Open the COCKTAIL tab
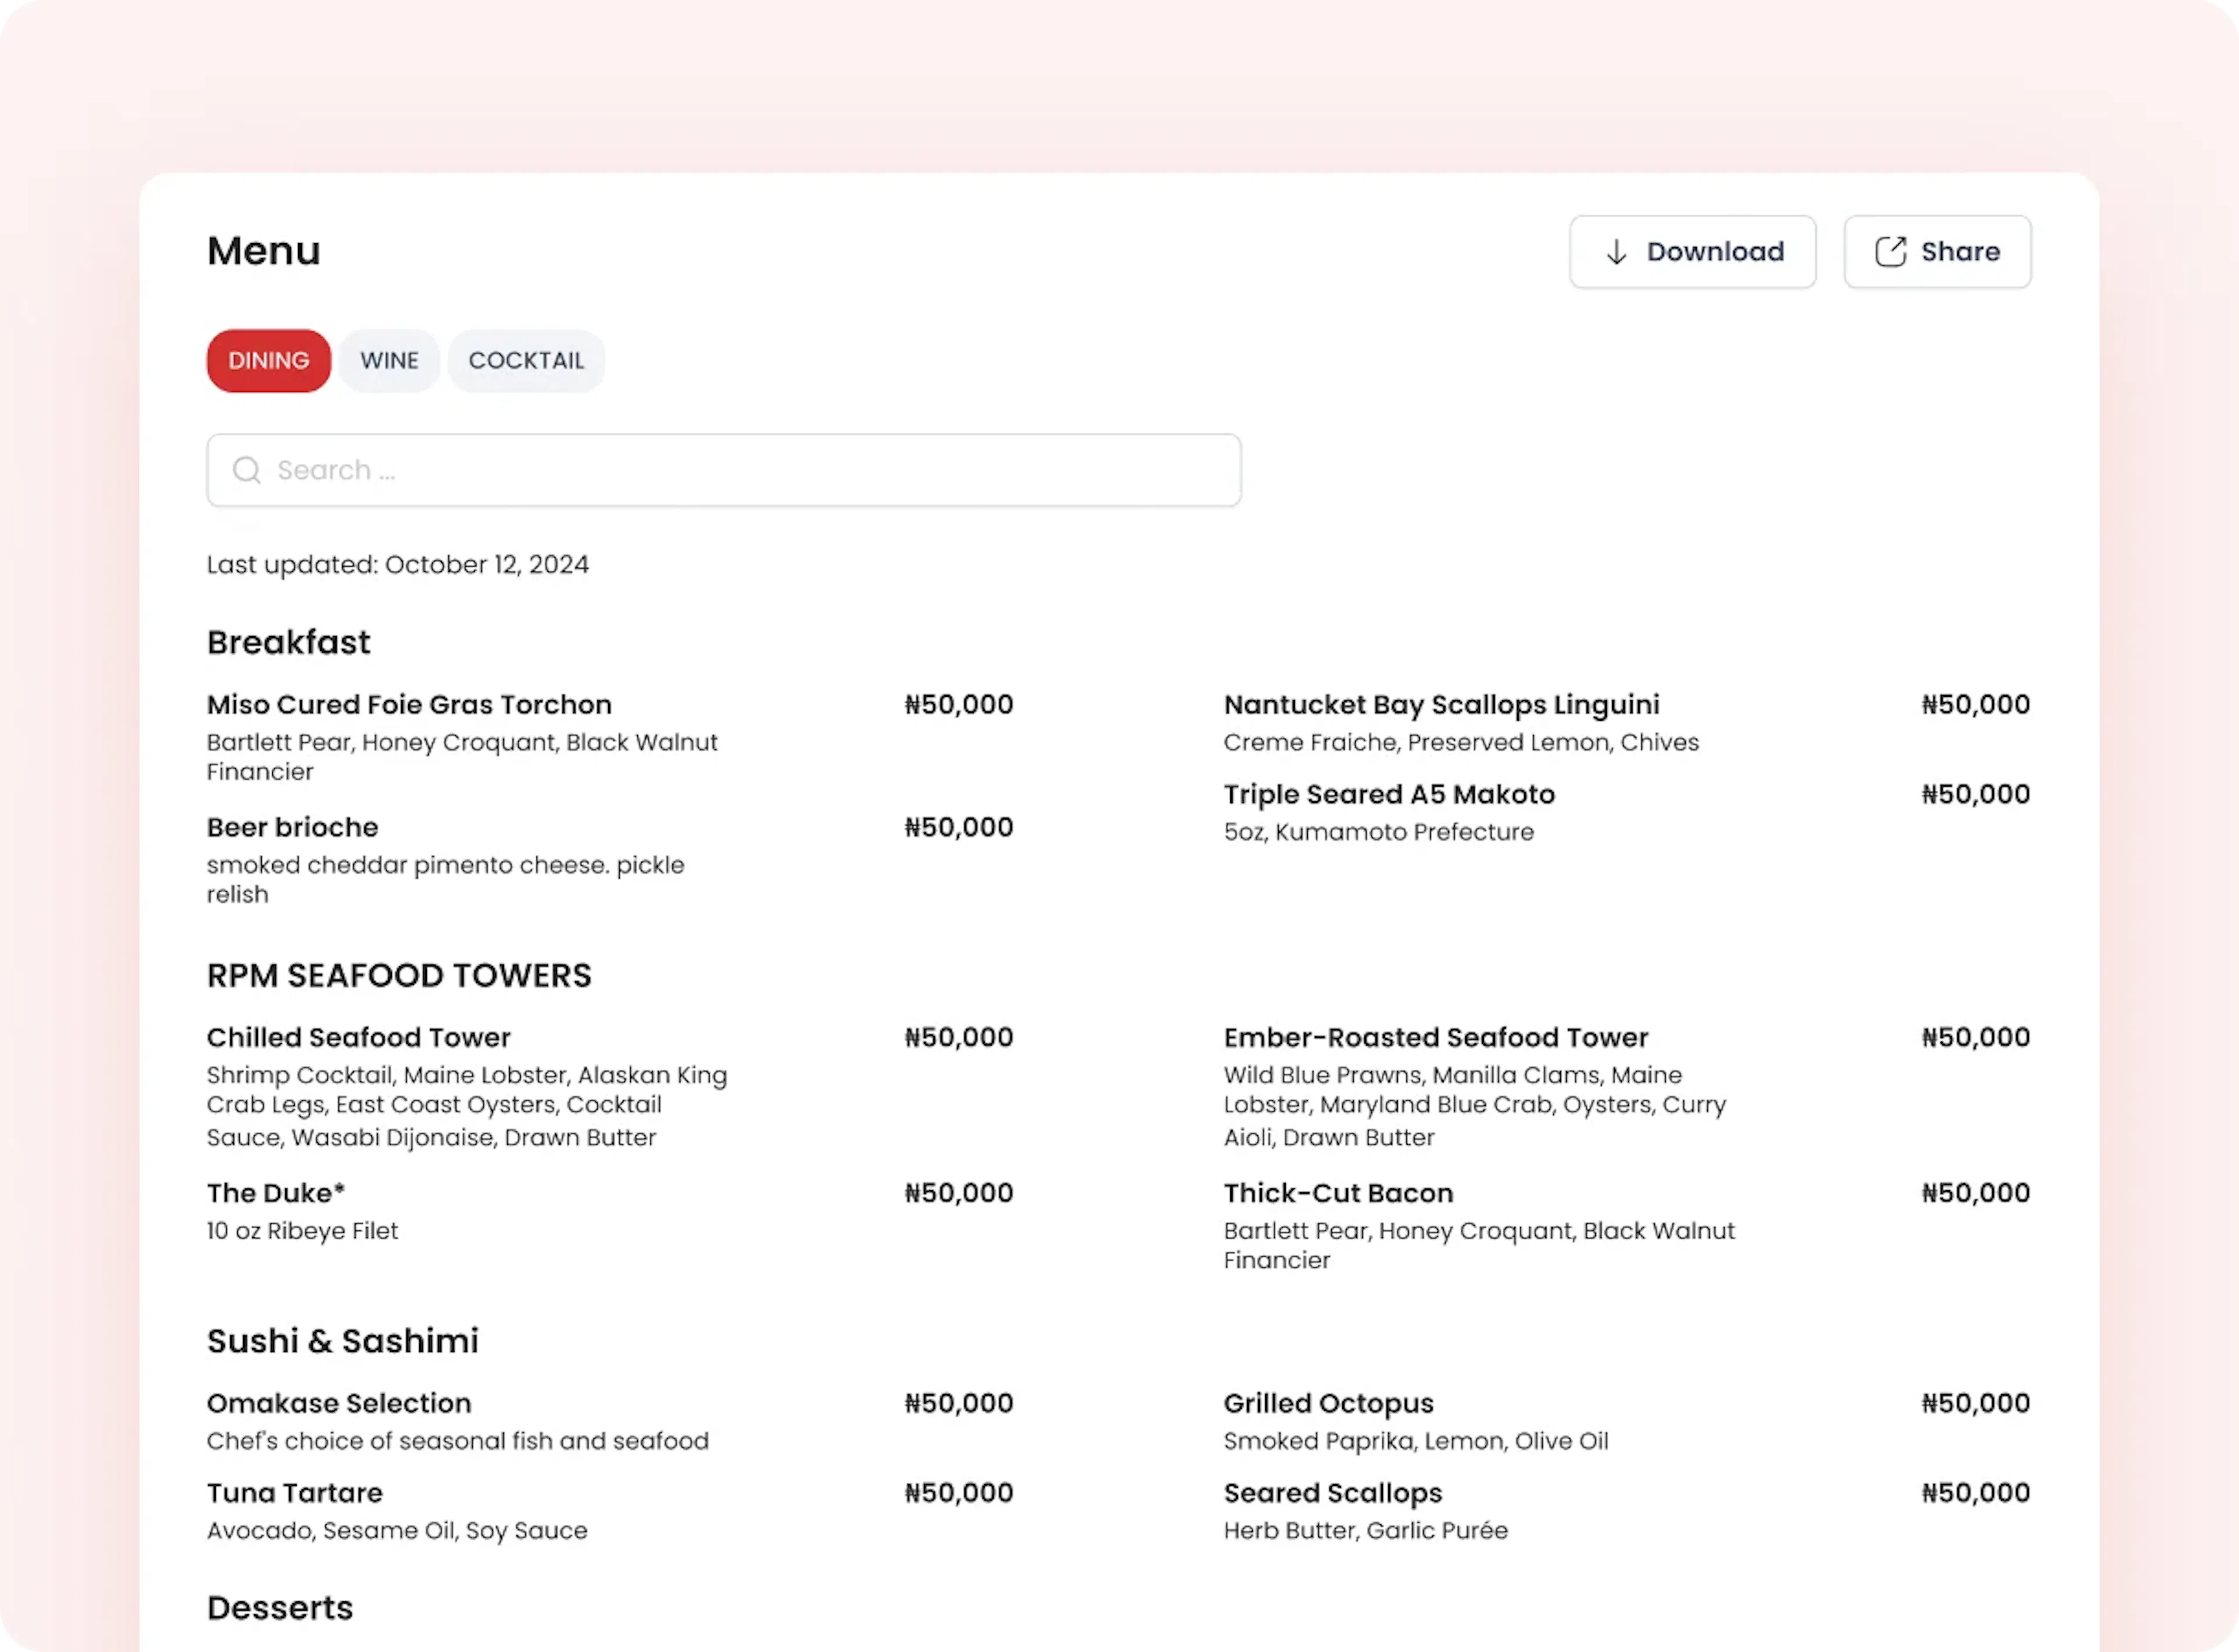 pos(526,361)
